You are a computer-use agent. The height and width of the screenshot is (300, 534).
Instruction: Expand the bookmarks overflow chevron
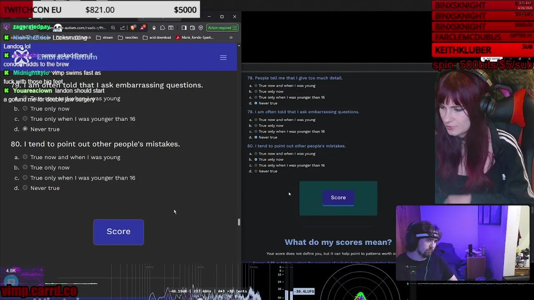(231, 37)
